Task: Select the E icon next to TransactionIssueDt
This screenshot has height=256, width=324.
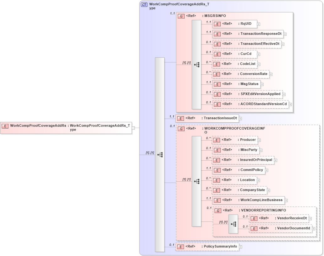Action: pyautogui.click(x=180, y=118)
